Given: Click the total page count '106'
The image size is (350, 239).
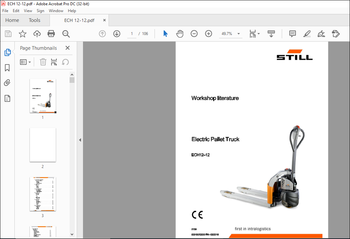Looking at the screenshot, I should 145,34.
